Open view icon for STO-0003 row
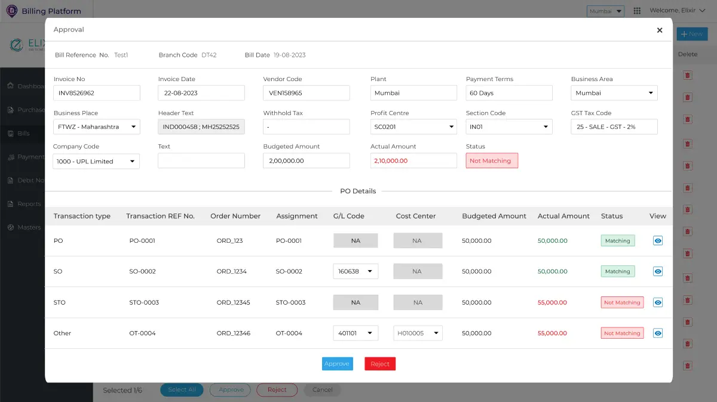 coord(657,302)
